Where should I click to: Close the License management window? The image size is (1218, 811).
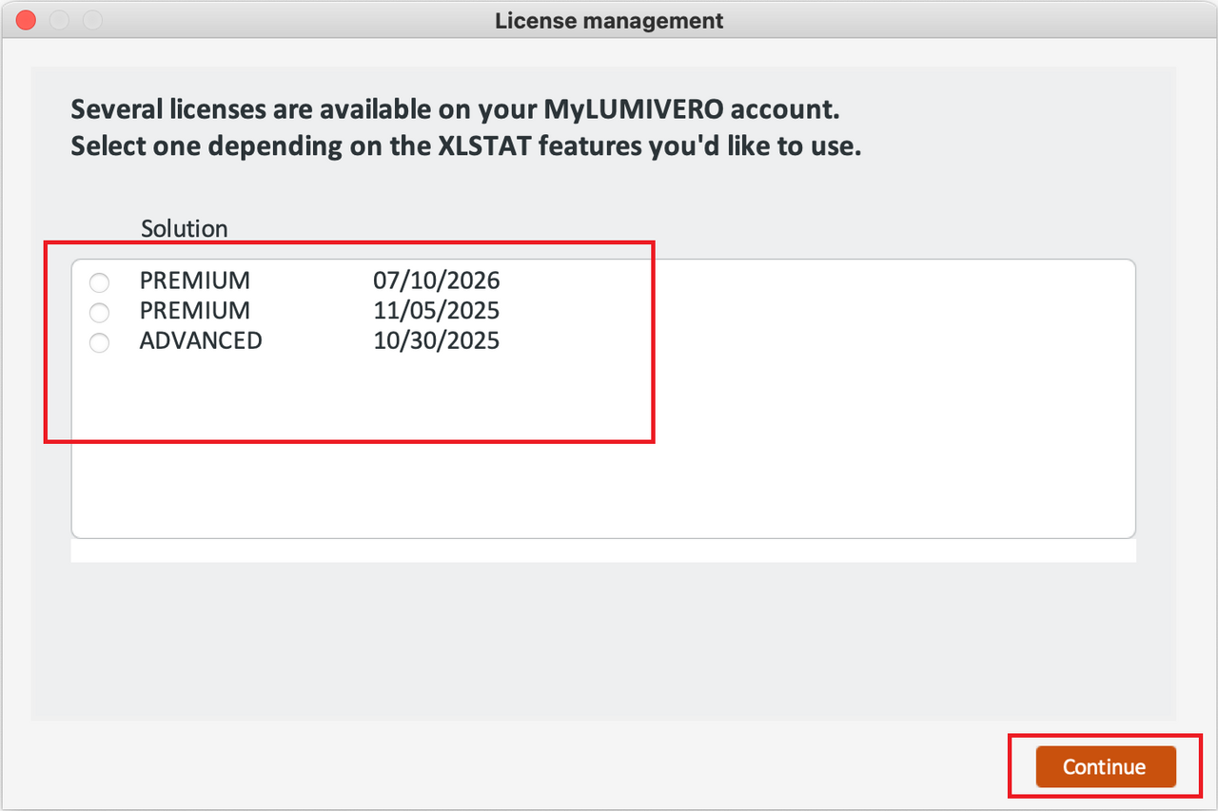pos(26,20)
